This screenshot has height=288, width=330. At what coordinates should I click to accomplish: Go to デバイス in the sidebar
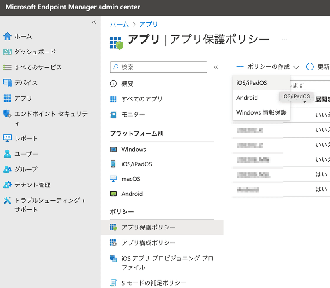coord(20,83)
